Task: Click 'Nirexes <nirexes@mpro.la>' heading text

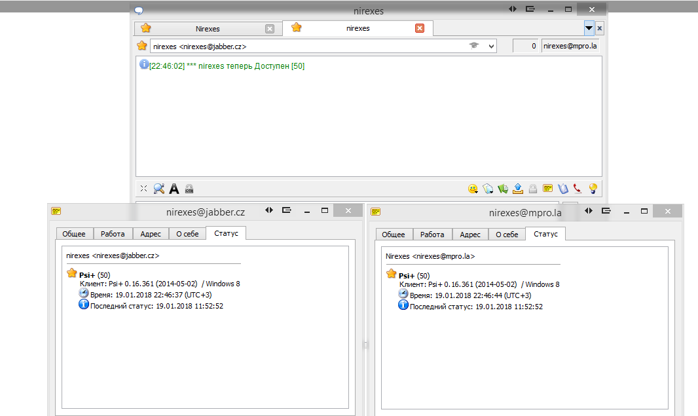Action: [430, 256]
